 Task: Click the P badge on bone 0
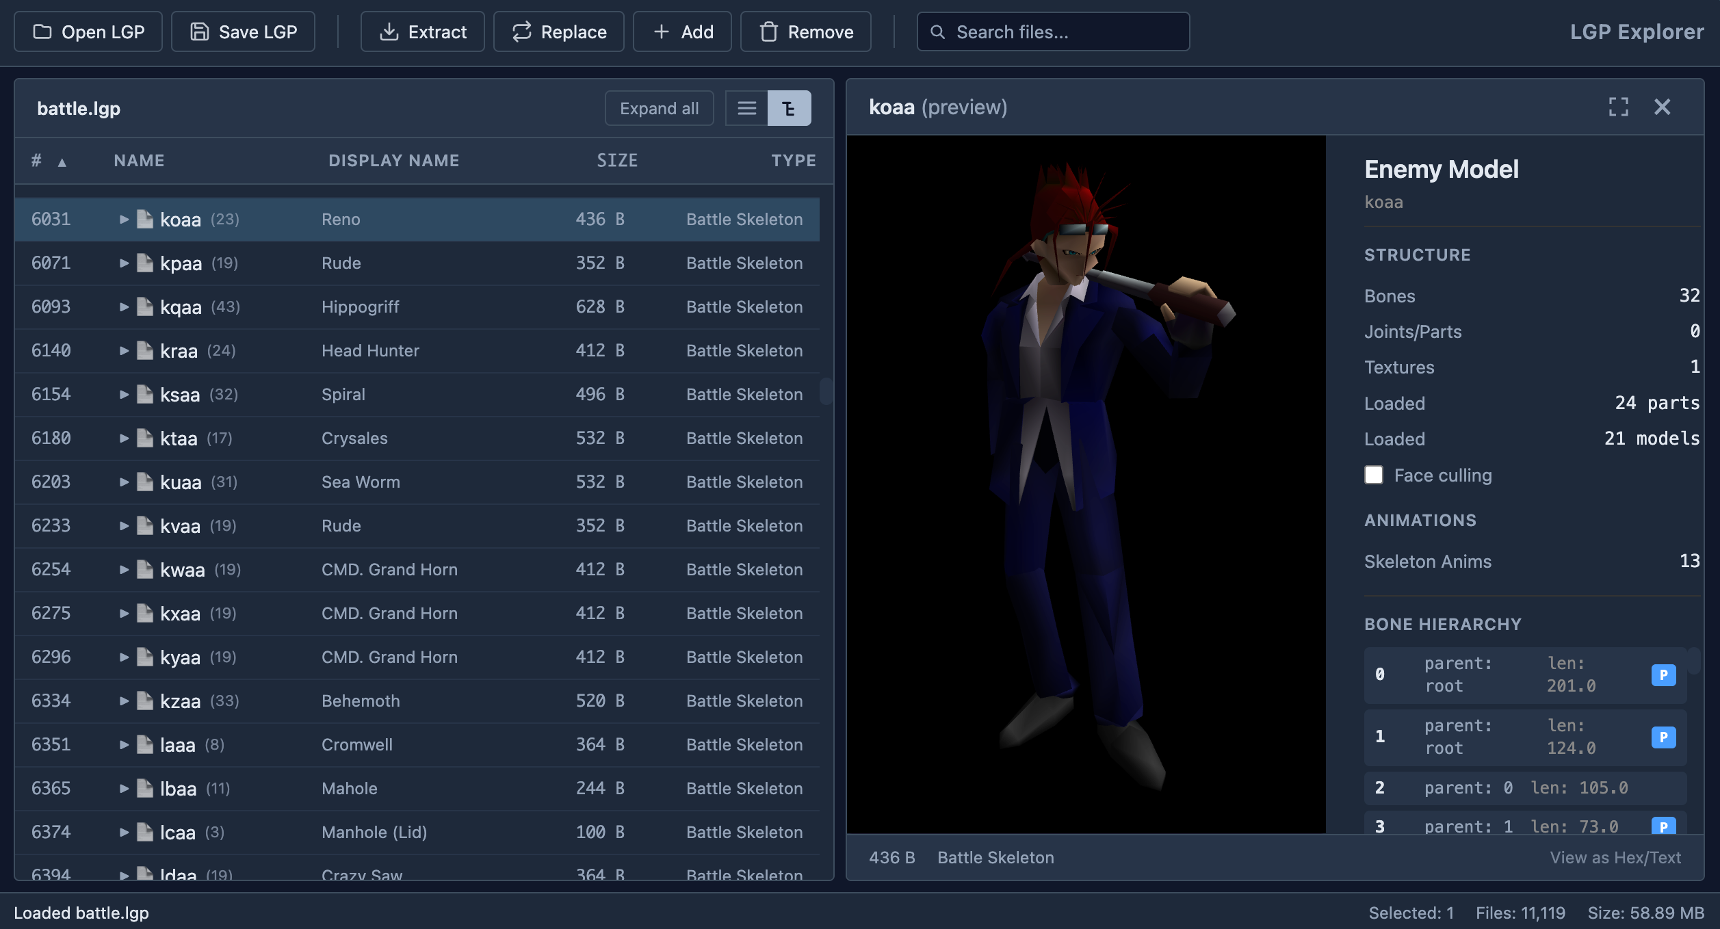(x=1663, y=675)
